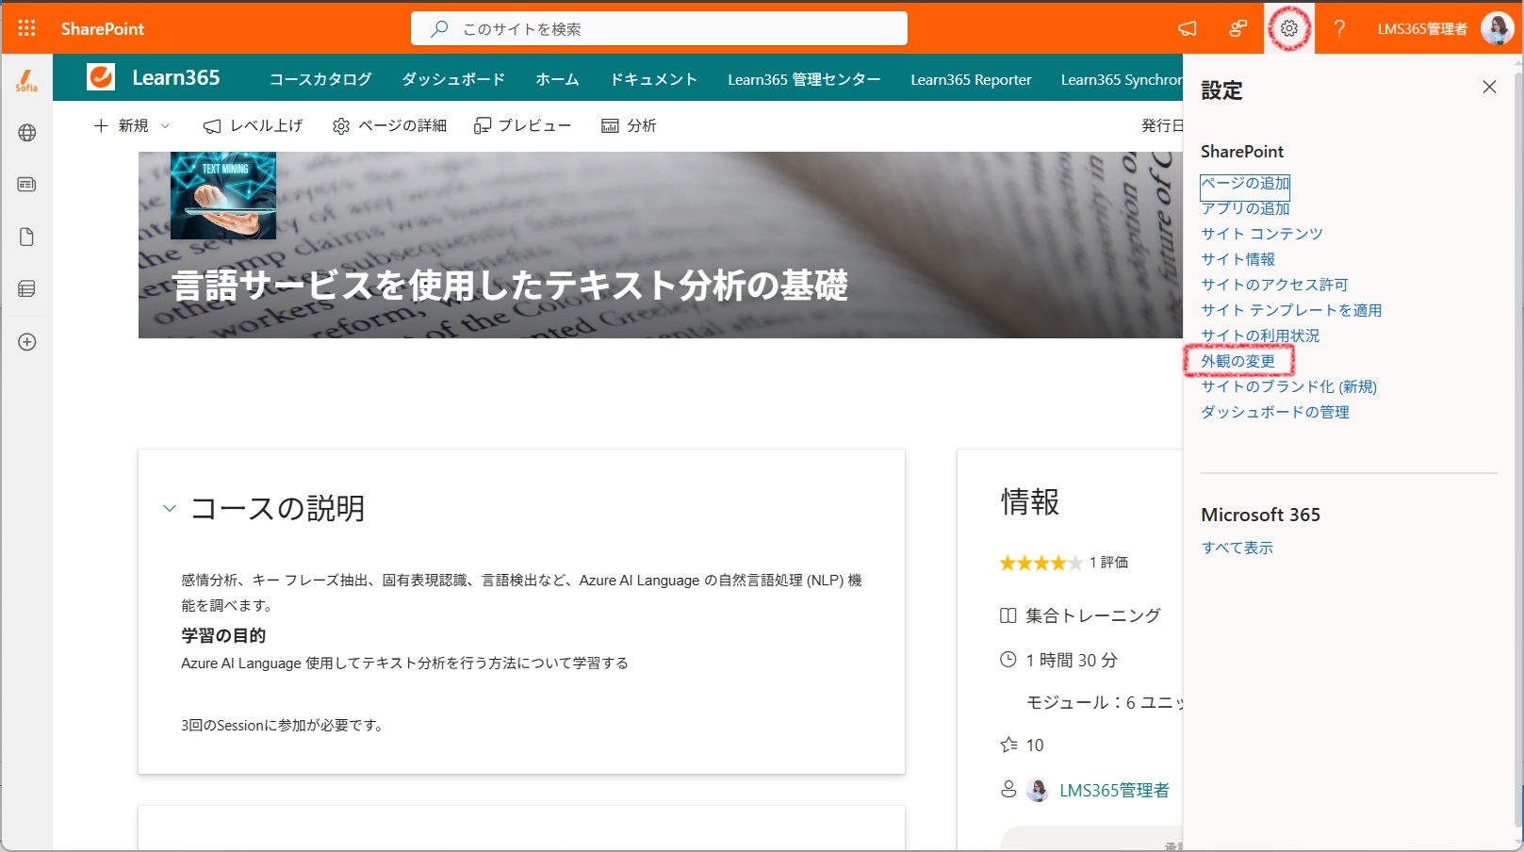This screenshot has width=1524, height=852.
Task: Click the course TEXT MINING thumbnail image
Action: (223, 195)
